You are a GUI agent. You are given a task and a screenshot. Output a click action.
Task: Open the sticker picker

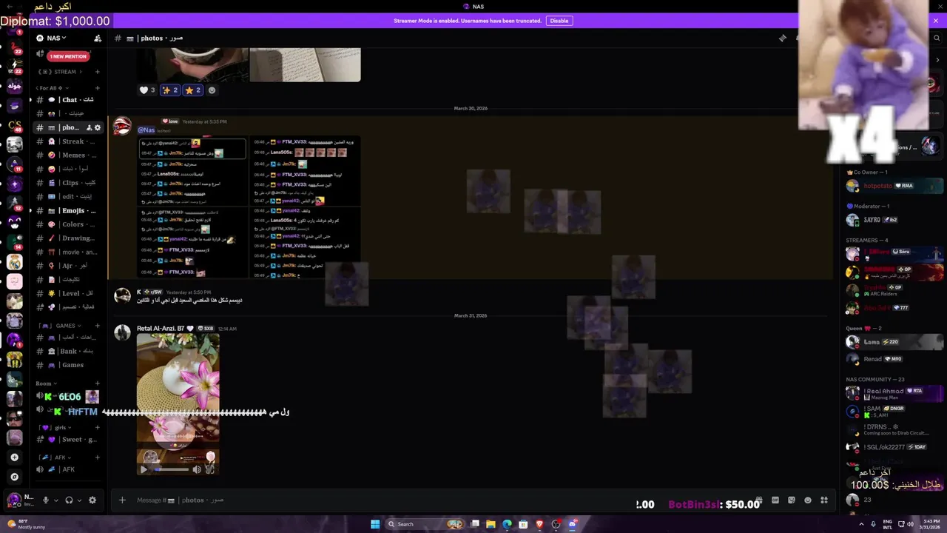point(792,500)
